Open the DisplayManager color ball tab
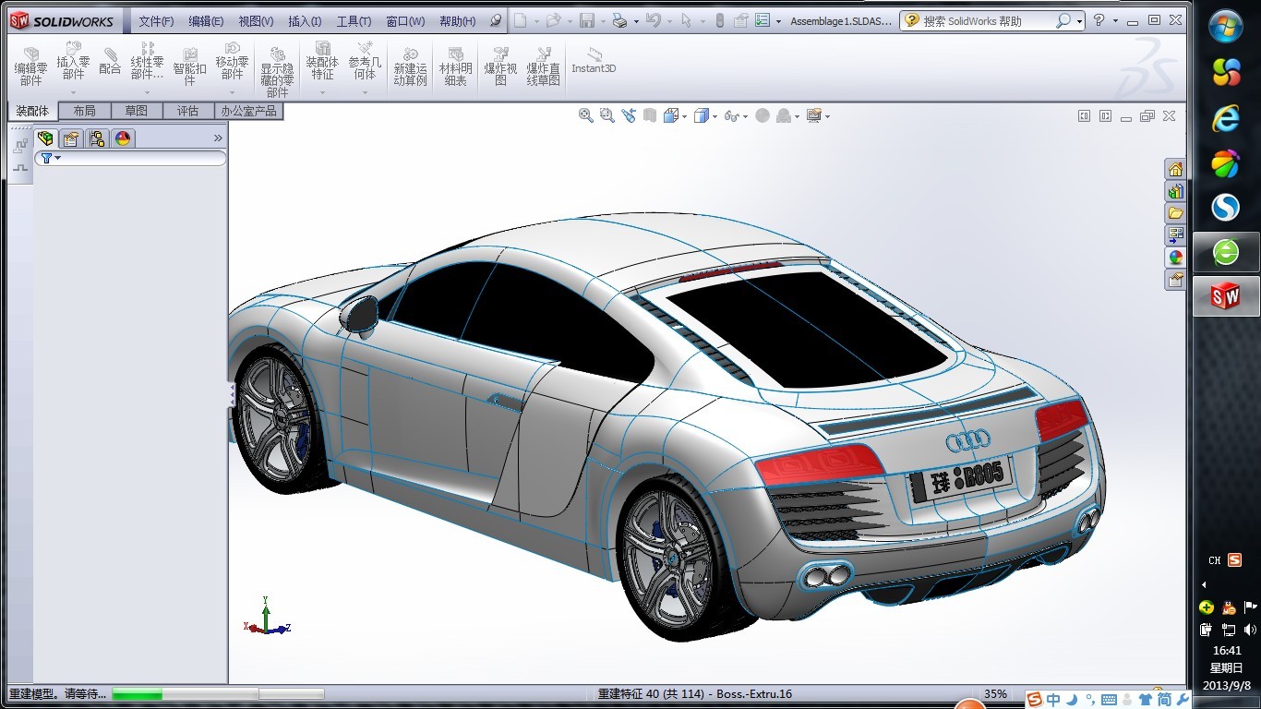This screenshot has height=709, width=1261. [123, 138]
